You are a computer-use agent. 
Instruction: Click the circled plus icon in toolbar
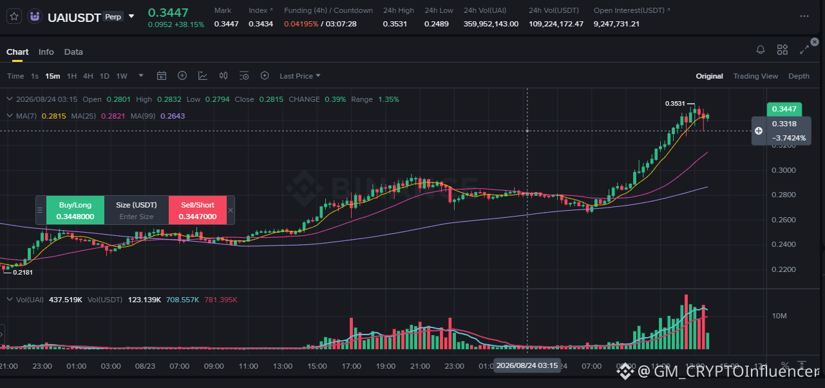tap(182, 76)
